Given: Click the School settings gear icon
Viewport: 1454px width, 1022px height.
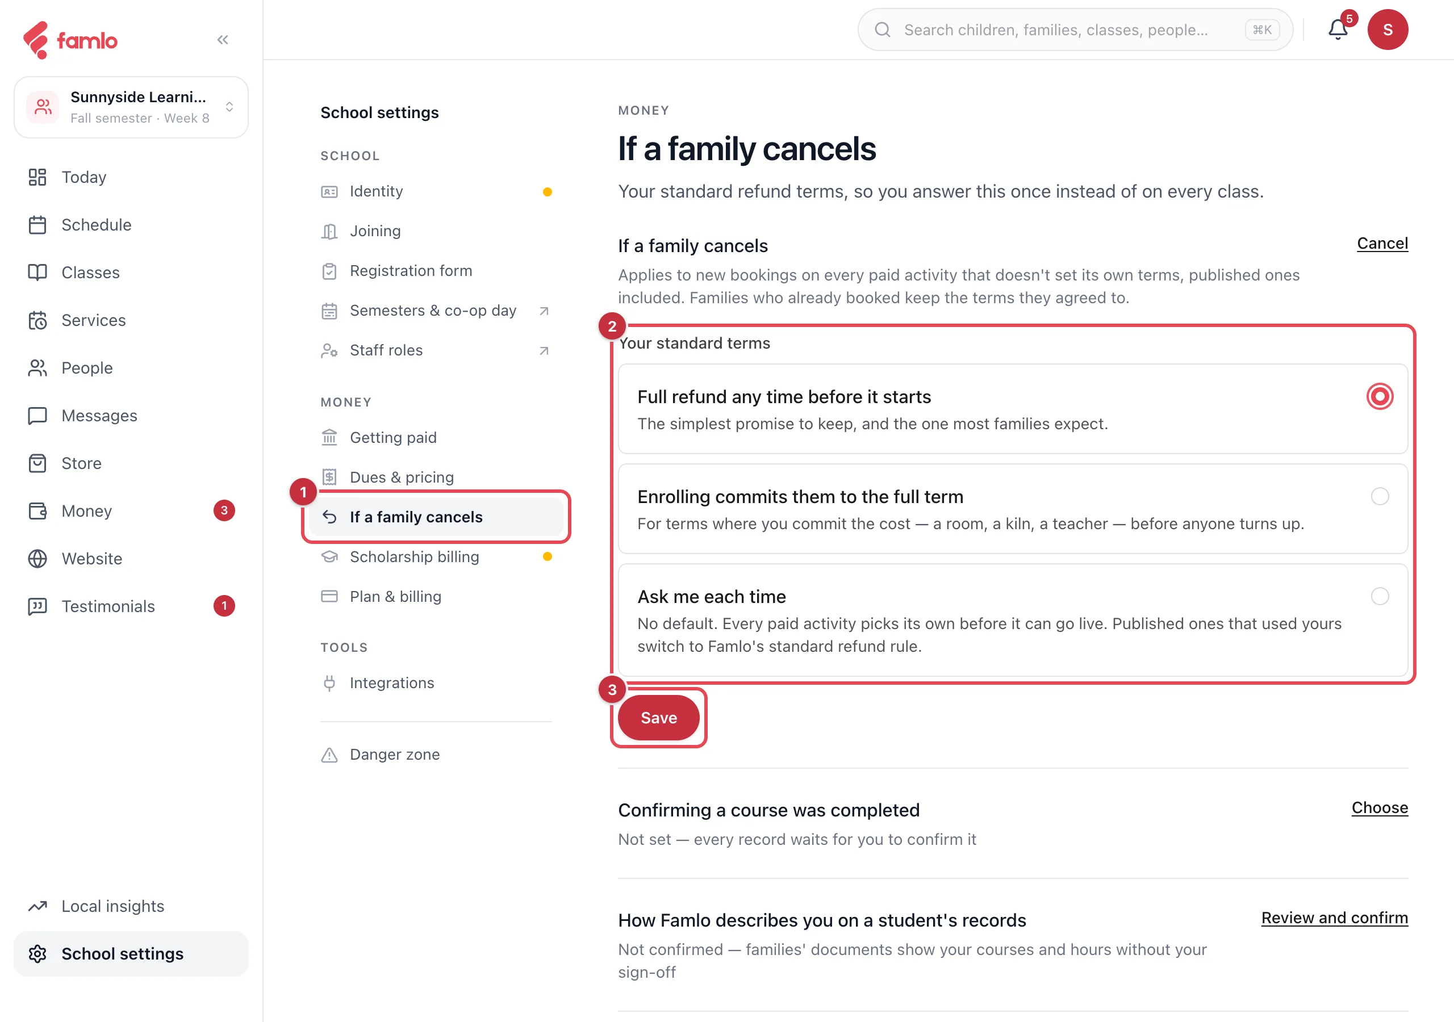Looking at the screenshot, I should (37, 954).
